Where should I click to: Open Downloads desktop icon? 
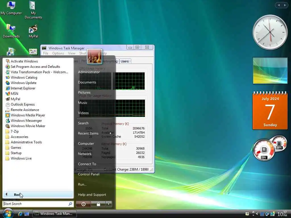click(11, 31)
